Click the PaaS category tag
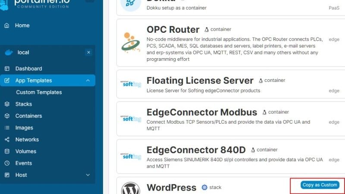The width and height of the screenshot is (345, 194). pyautogui.click(x=334, y=8)
